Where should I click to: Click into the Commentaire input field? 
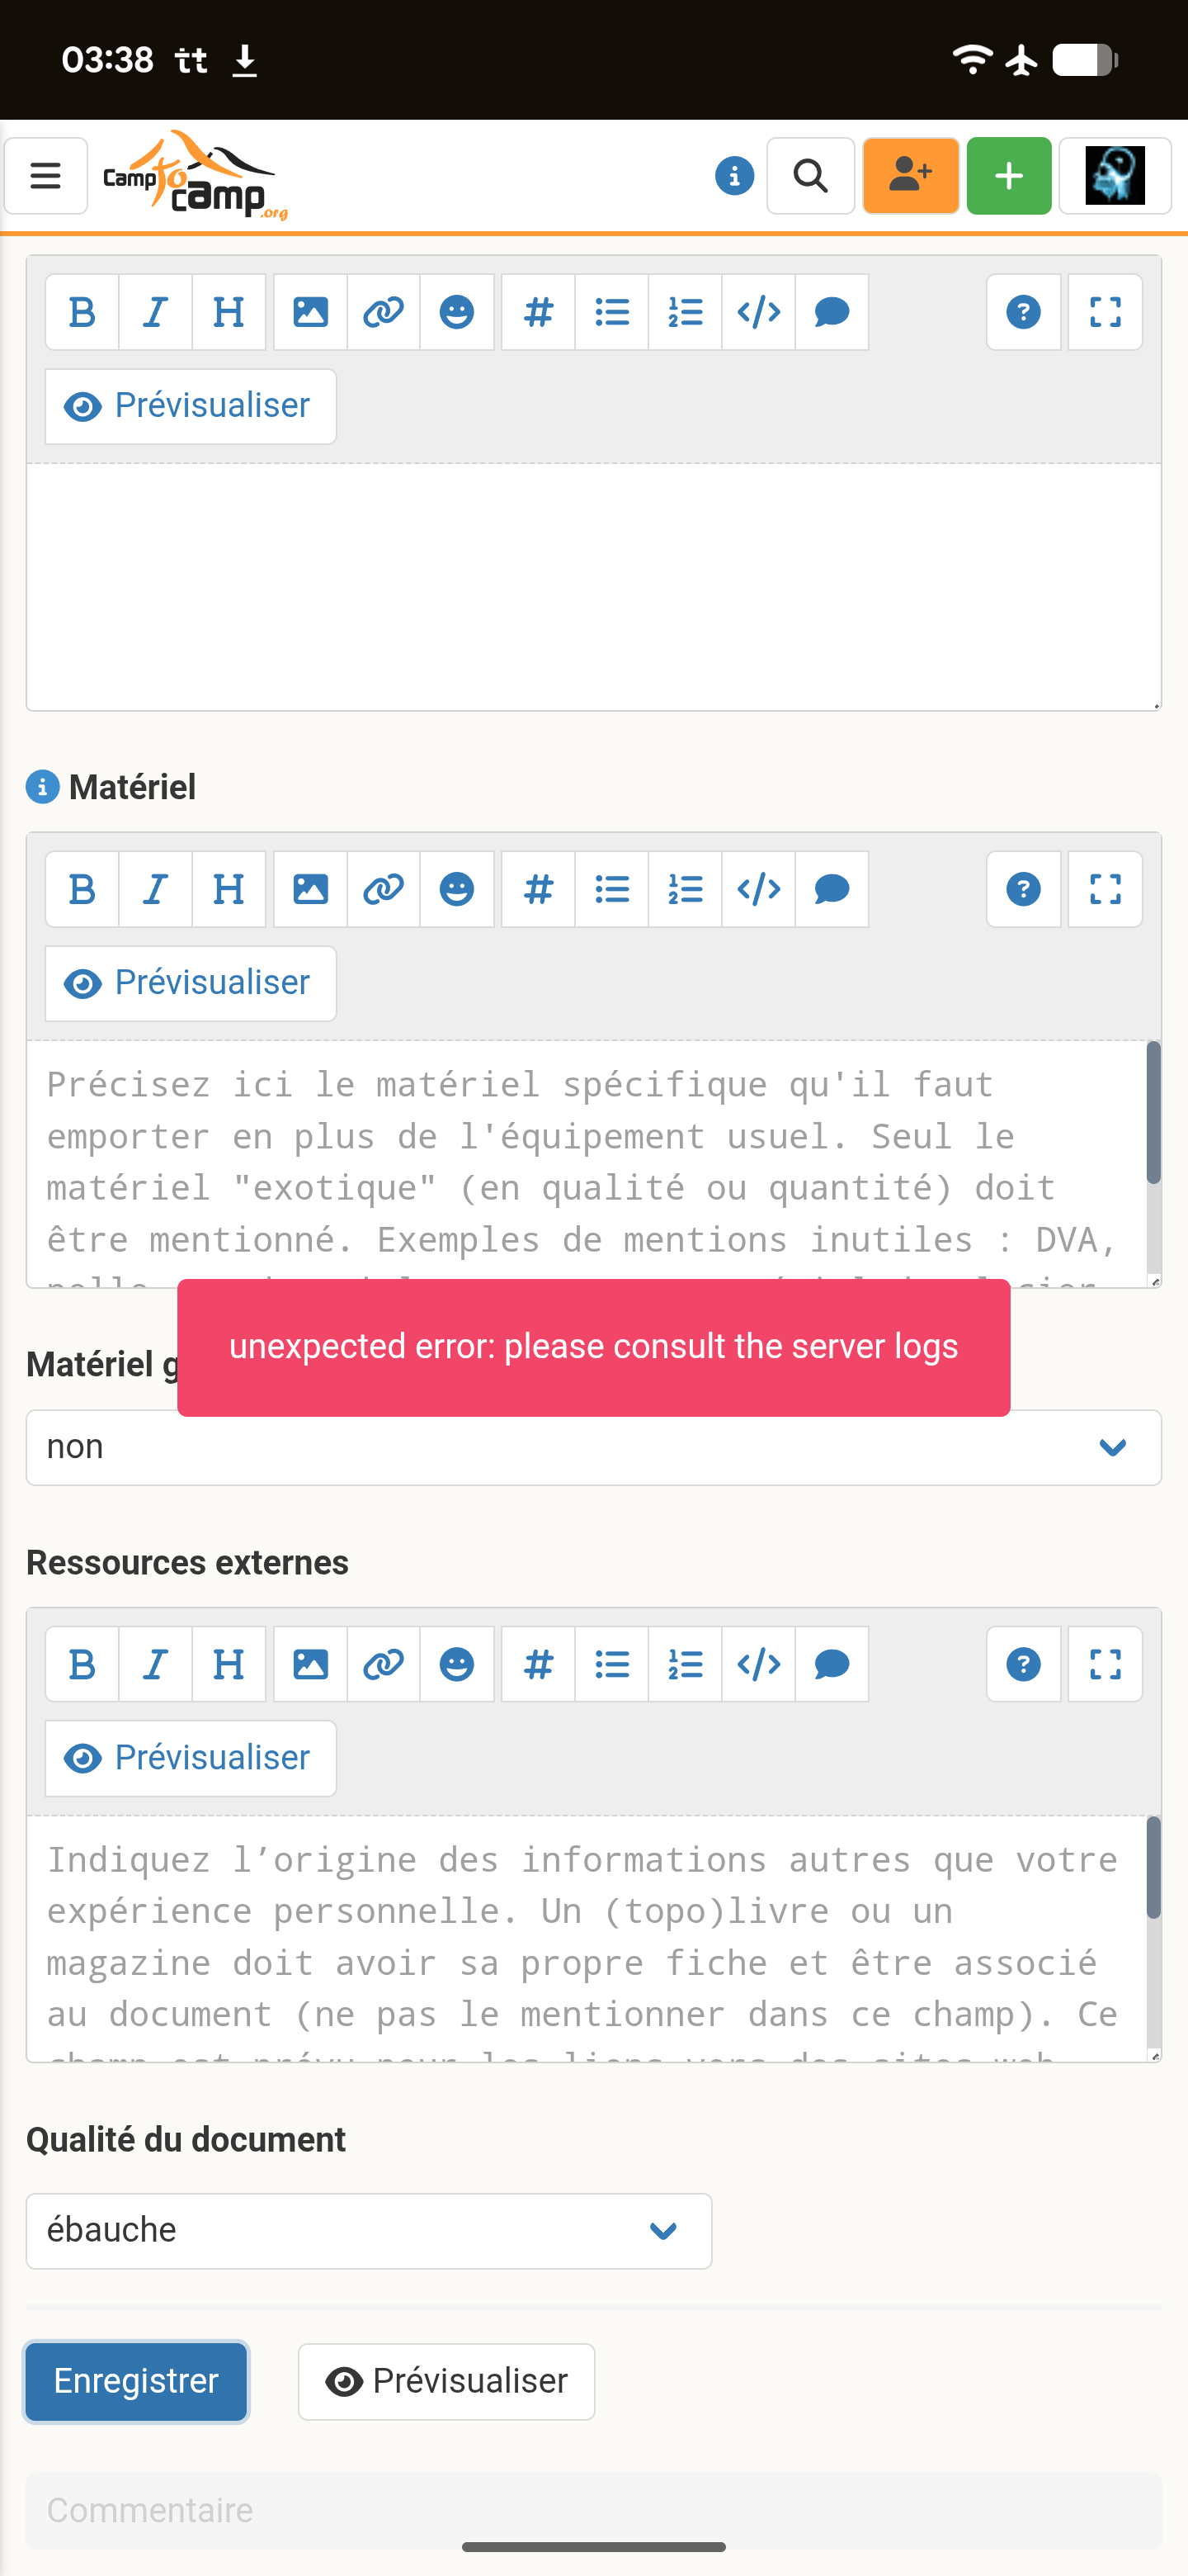click(x=593, y=2510)
